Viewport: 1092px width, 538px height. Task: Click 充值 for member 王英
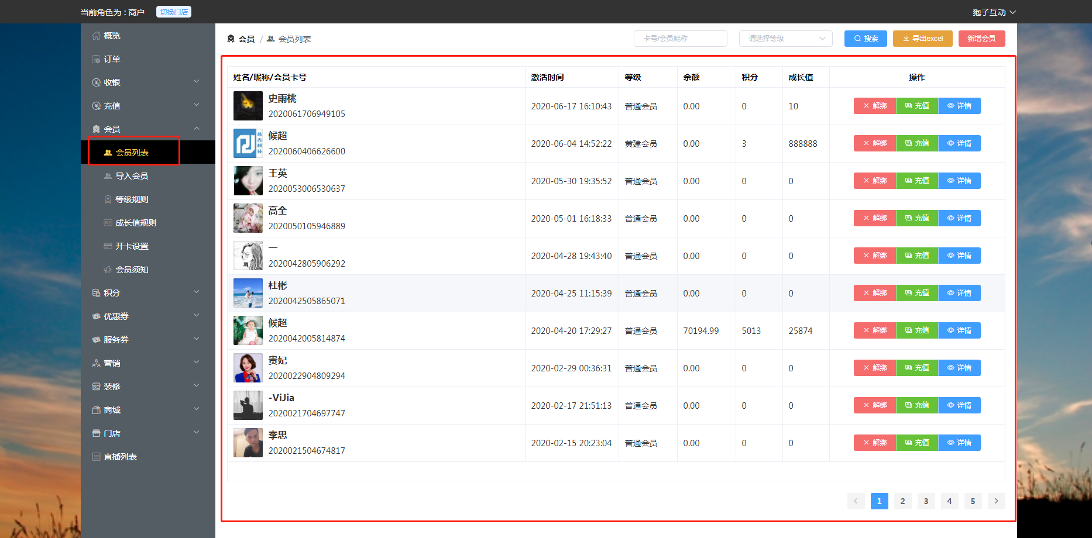[x=917, y=181]
